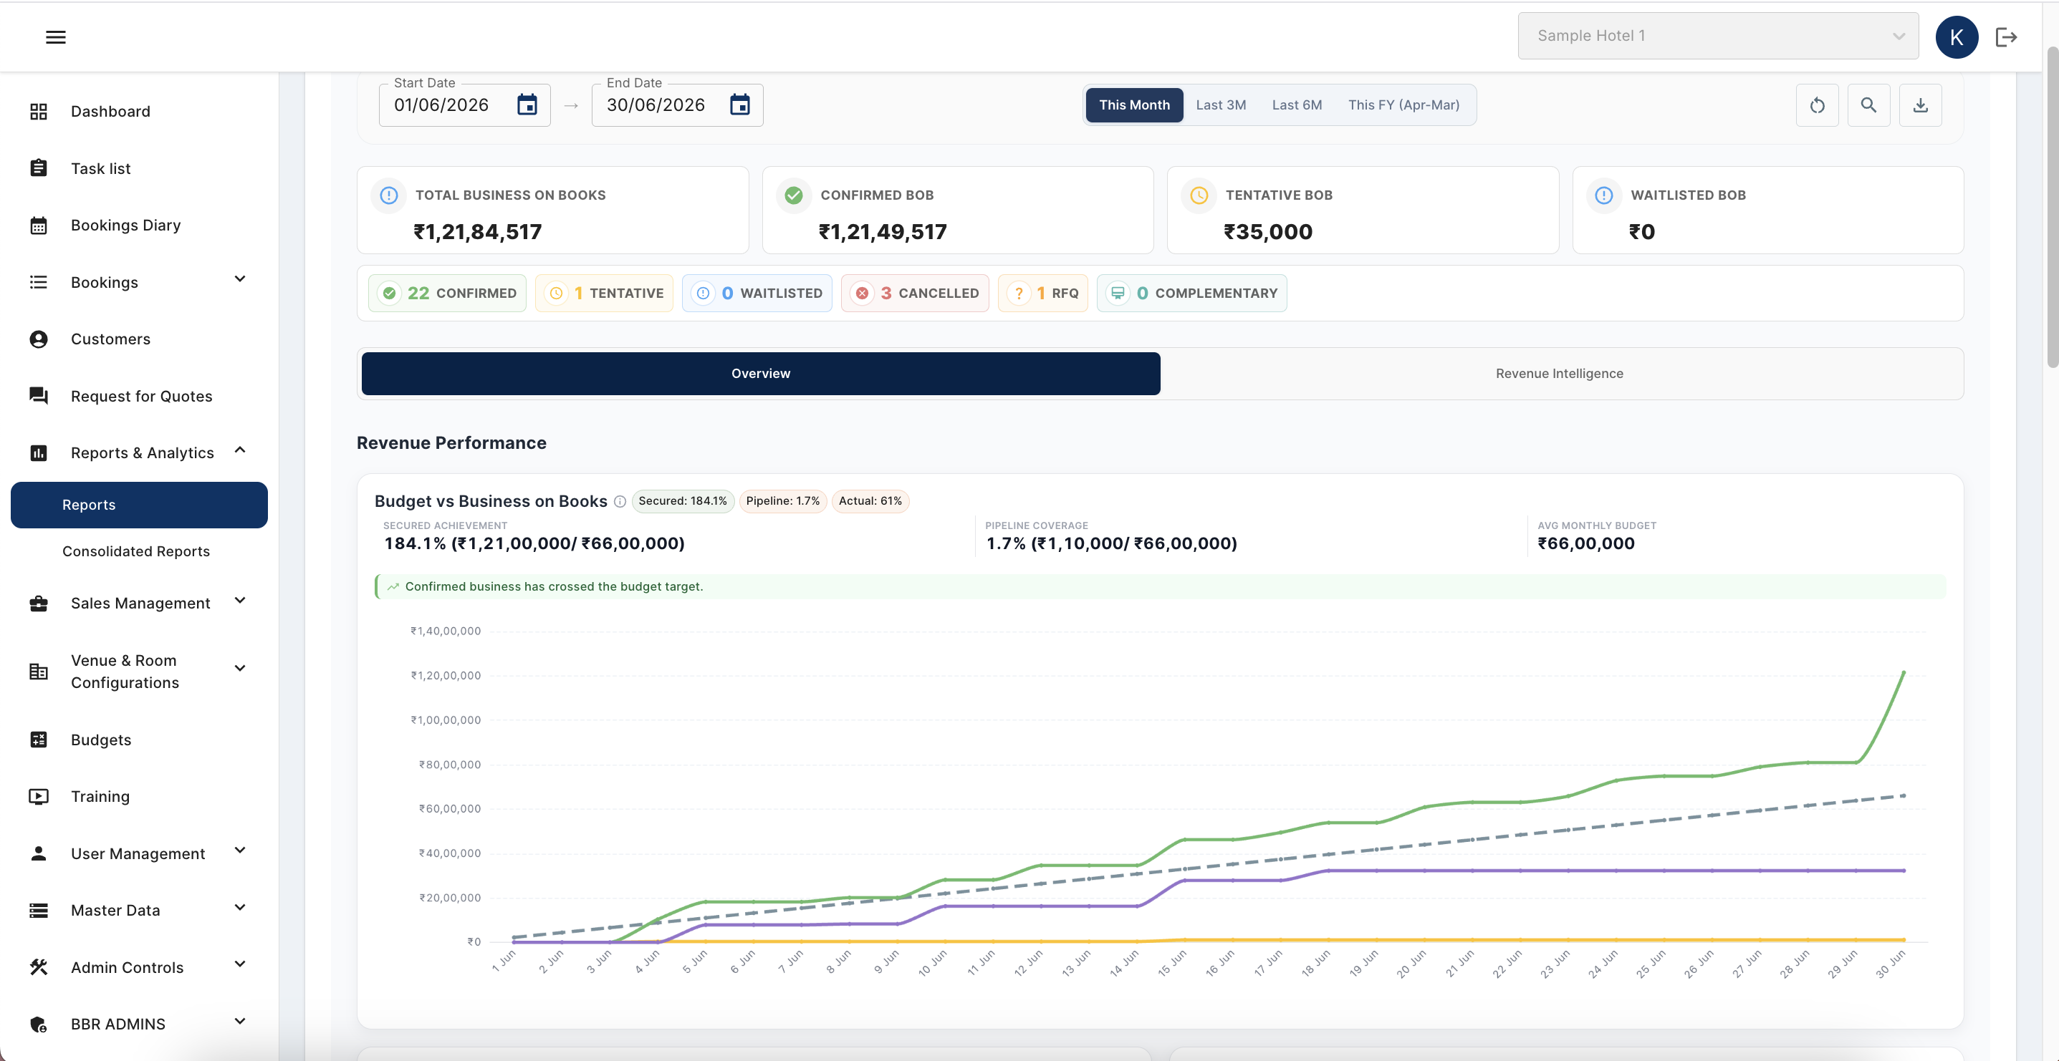
Task: Click the page vertical scrollbar
Action: point(2052,208)
